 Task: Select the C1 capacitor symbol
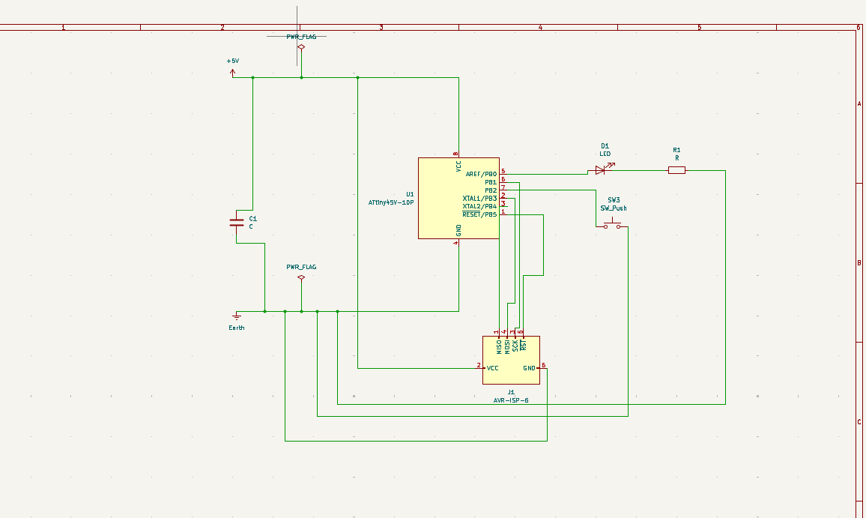pyautogui.click(x=236, y=221)
